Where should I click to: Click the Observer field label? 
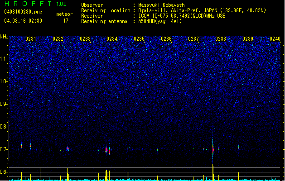tap(92, 5)
